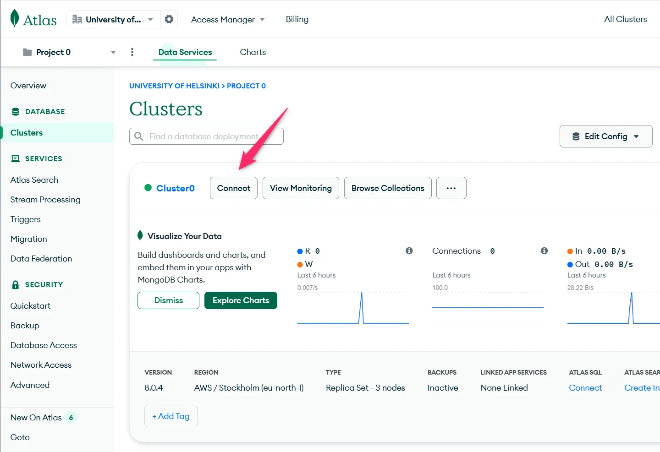Click the green Cluster0 status dot
This screenshot has width=660, height=452.
pos(148,187)
